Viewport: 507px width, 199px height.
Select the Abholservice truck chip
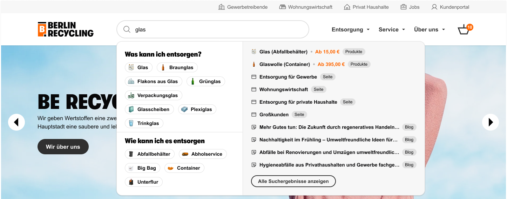pyautogui.click(x=203, y=154)
